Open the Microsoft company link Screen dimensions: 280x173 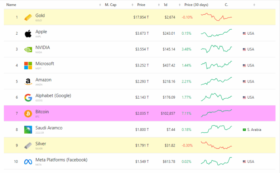(45, 64)
